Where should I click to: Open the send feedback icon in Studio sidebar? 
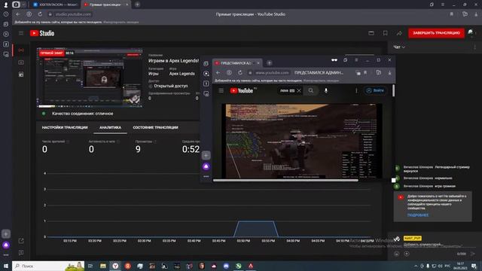coord(21,253)
